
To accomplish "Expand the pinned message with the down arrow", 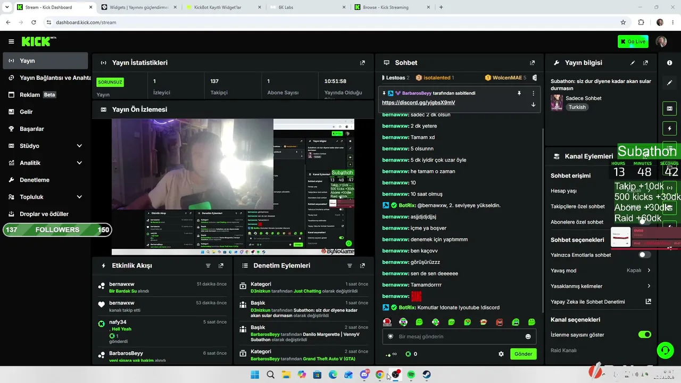I will (x=533, y=104).
